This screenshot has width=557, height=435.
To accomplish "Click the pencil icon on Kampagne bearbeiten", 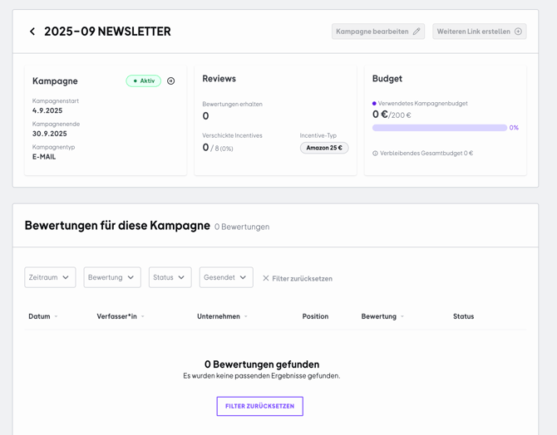I will pos(417,32).
